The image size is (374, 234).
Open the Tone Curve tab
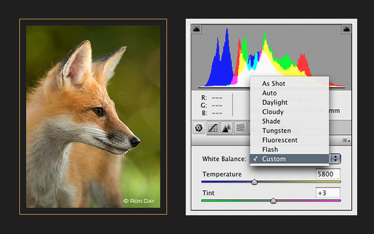click(213, 128)
